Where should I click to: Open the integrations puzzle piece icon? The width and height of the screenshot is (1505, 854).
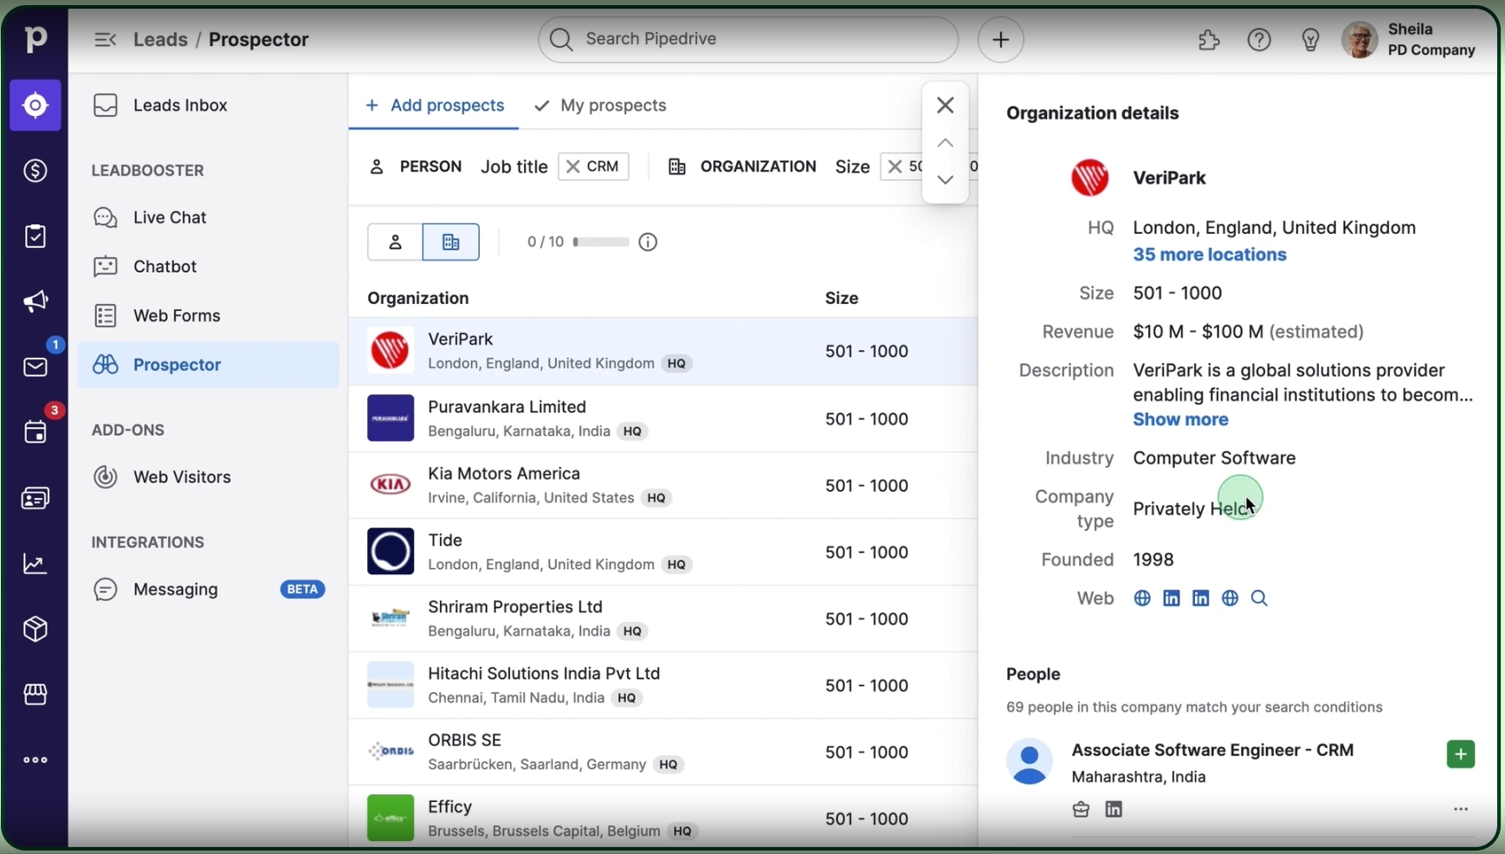pyautogui.click(x=1209, y=40)
